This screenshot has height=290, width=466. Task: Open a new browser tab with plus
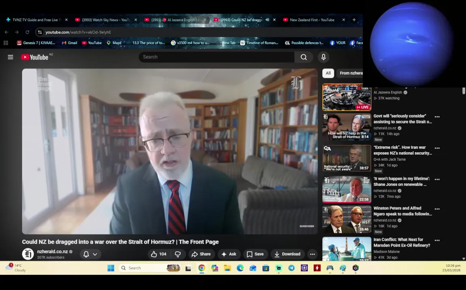pos(354,20)
